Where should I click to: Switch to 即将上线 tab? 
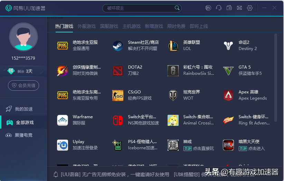(199, 27)
